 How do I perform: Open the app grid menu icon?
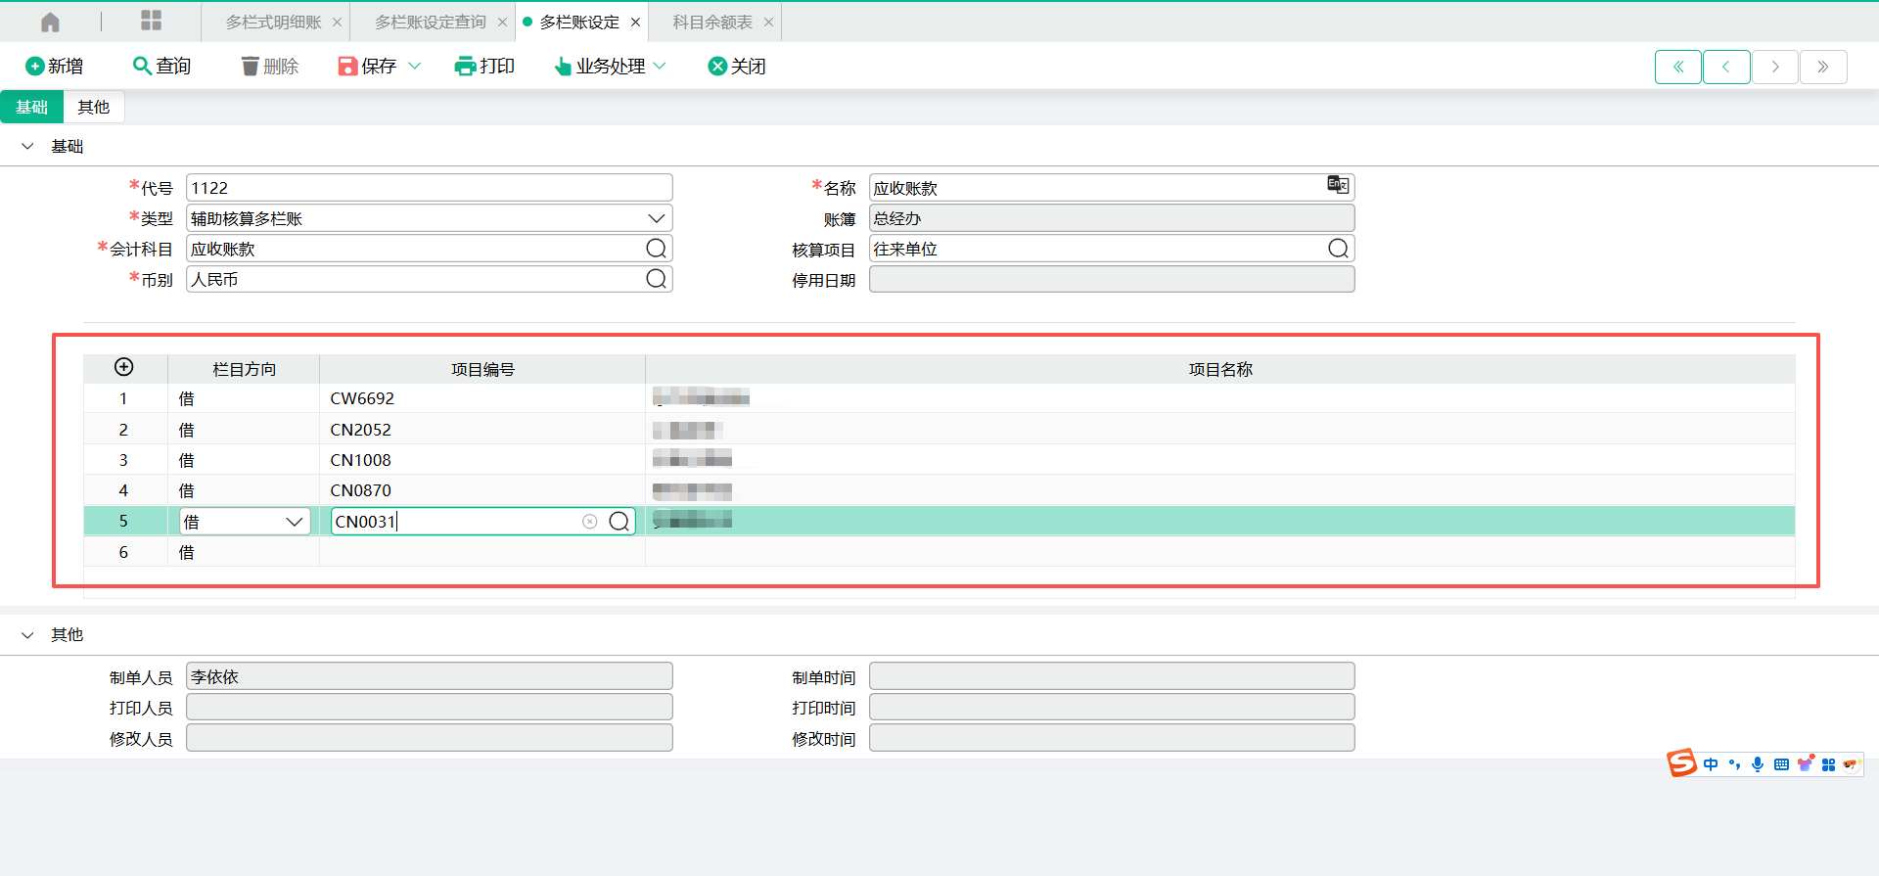(152, 21)
